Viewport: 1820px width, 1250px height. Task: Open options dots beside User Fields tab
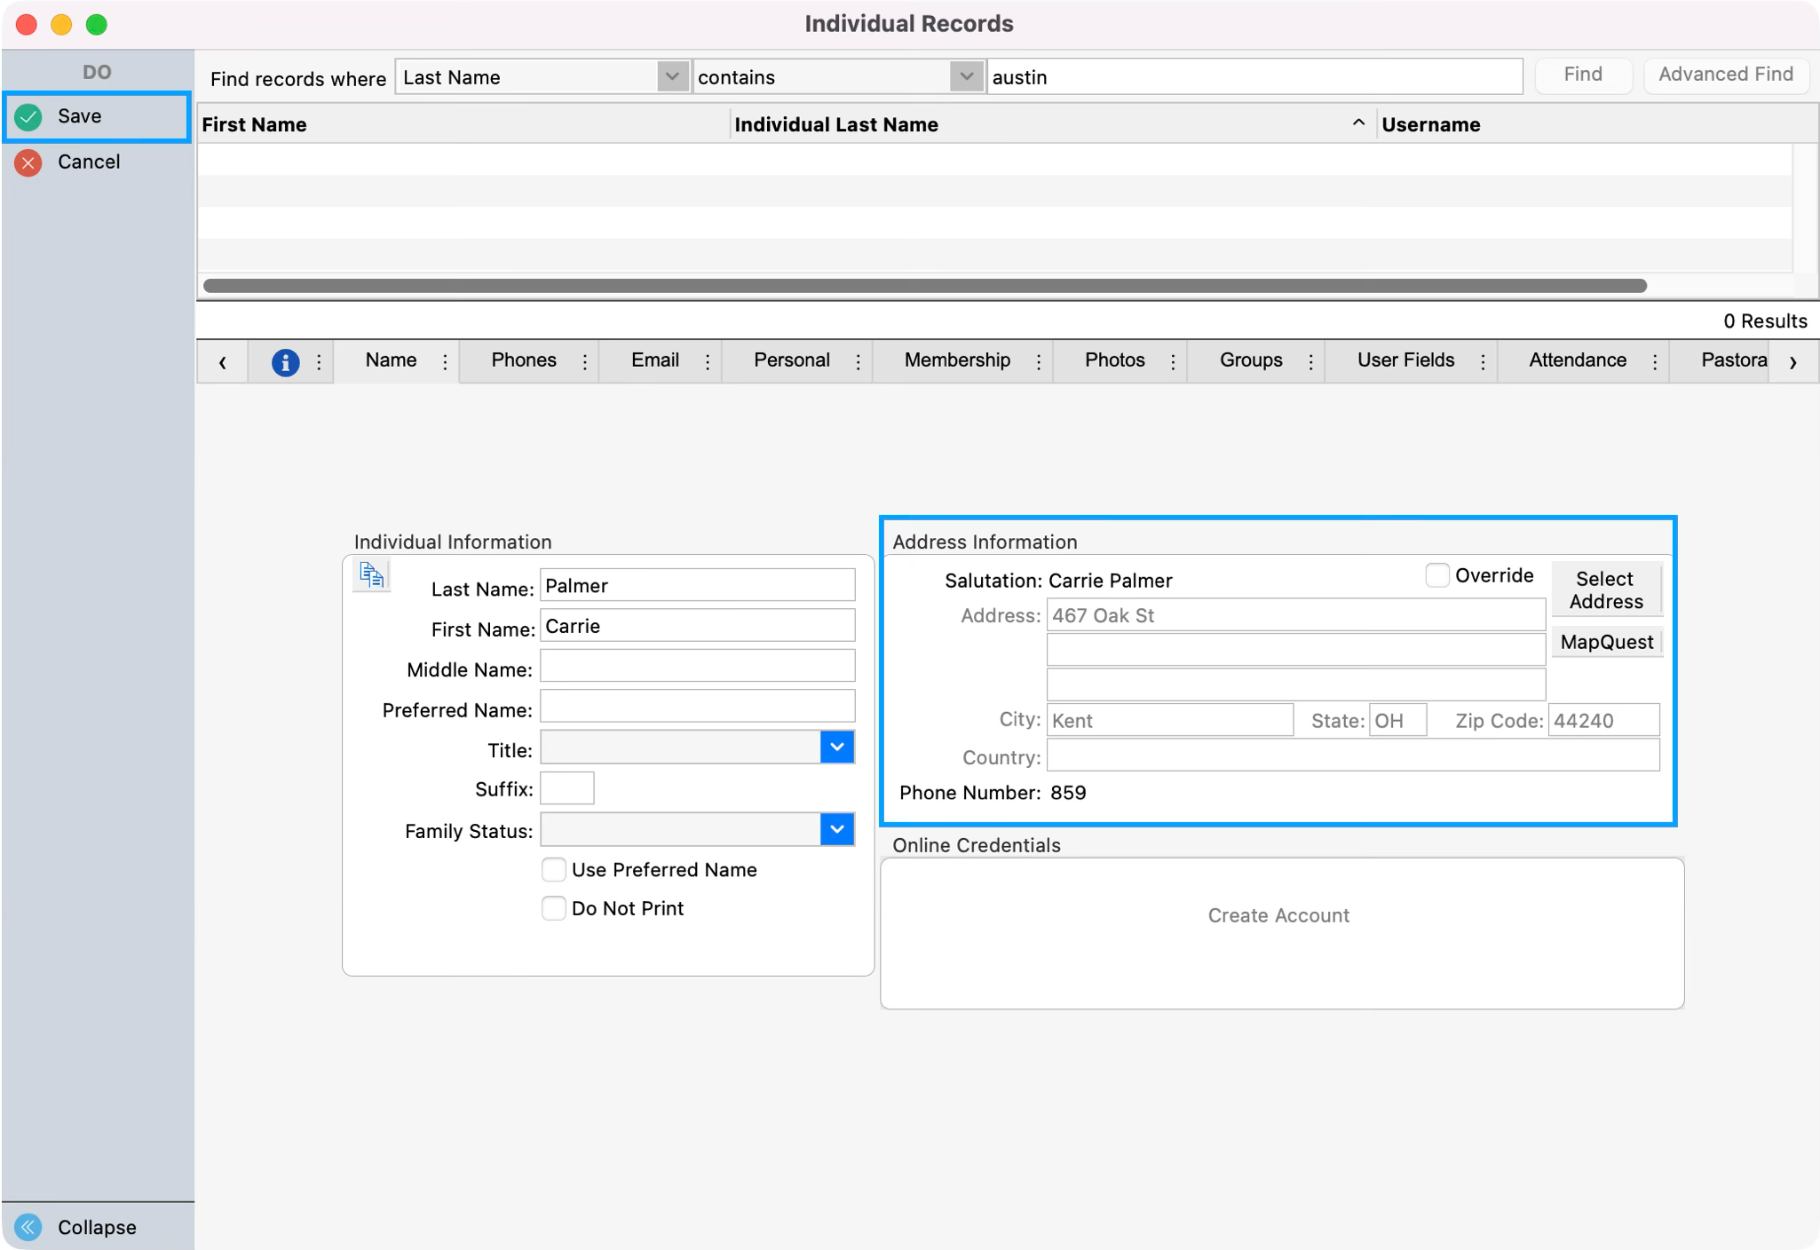pyautogui.click(x=1483, y=361)
